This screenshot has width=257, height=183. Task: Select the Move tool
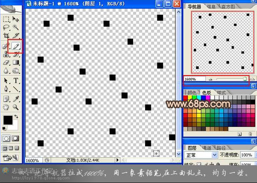tap(16, 20)
